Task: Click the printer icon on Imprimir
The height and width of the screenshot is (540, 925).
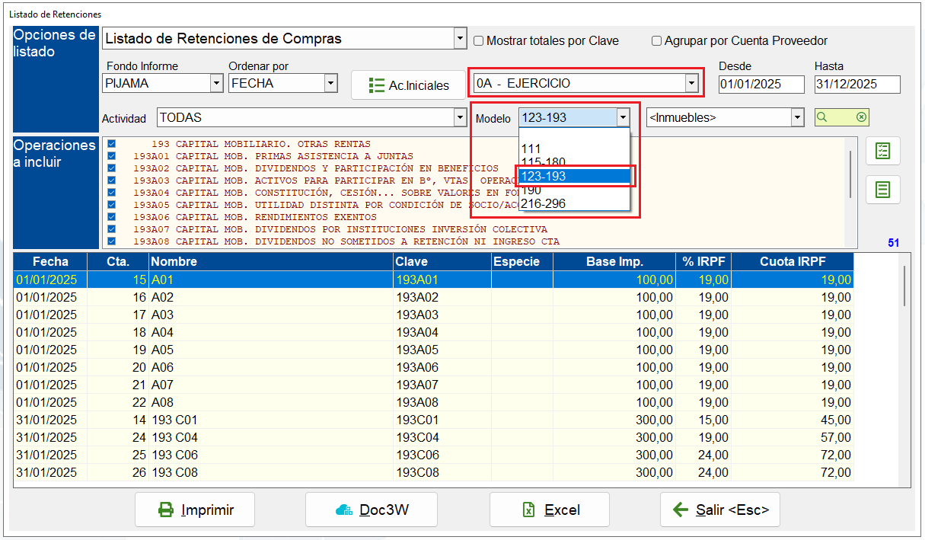Action: pyautogui.click(x=165, y=510)
